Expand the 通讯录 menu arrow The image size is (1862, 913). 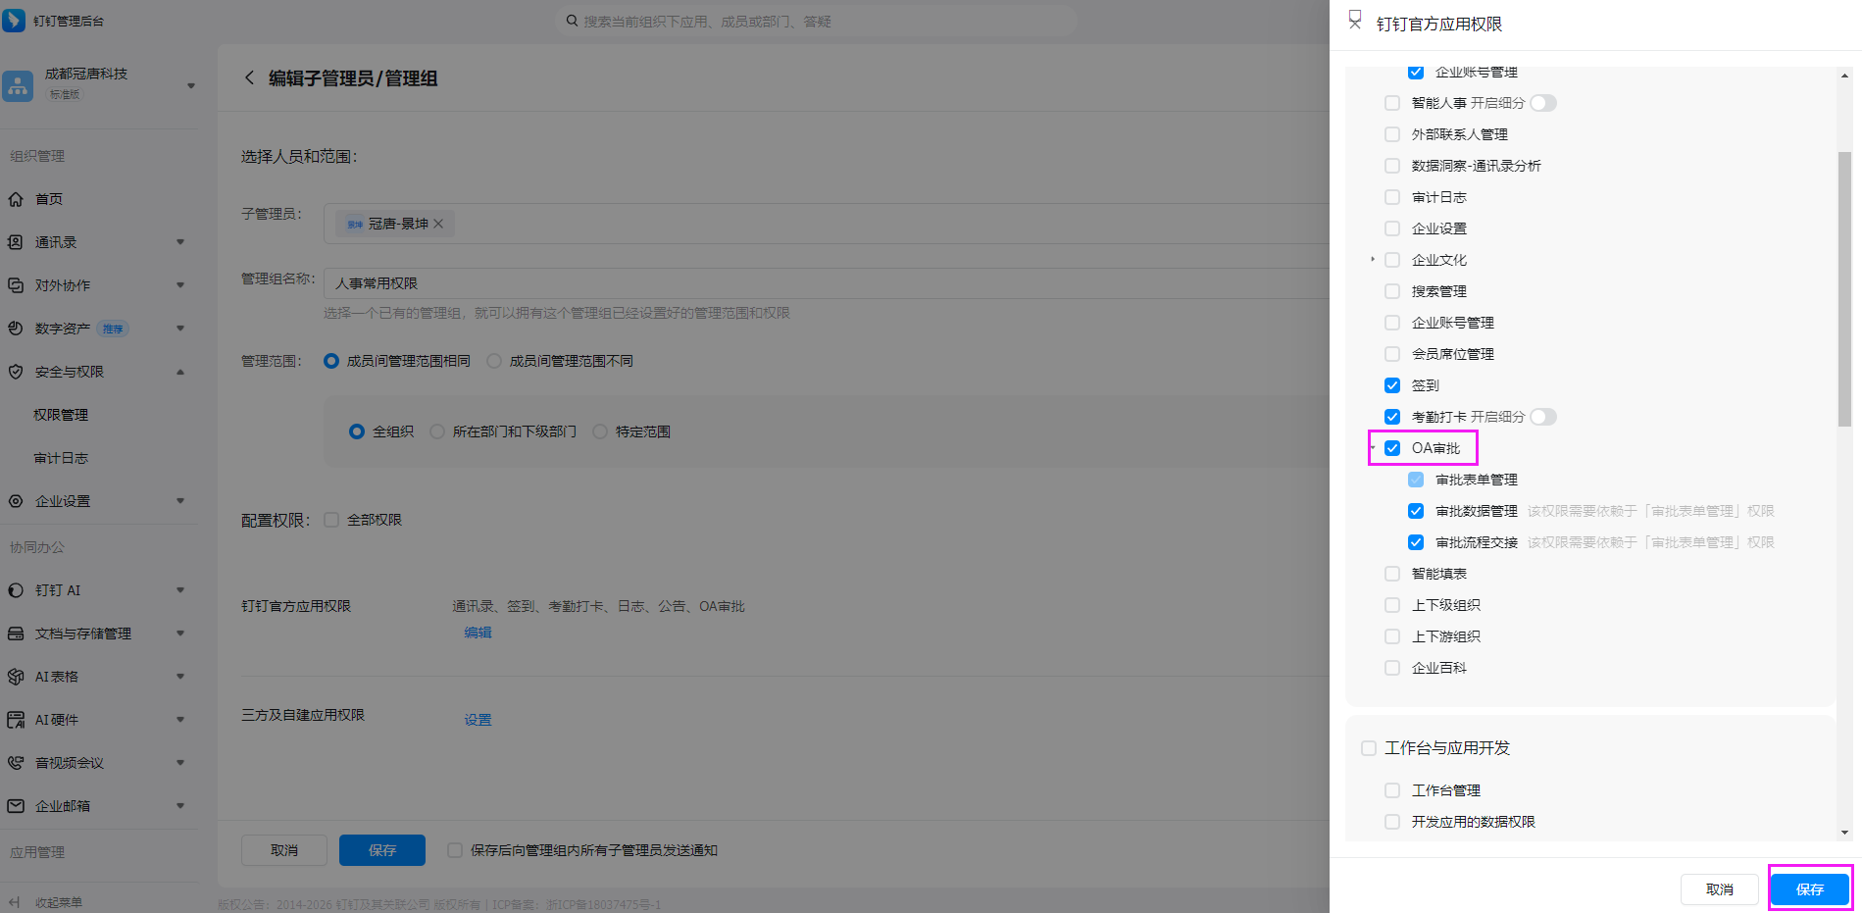pos(180,242)
